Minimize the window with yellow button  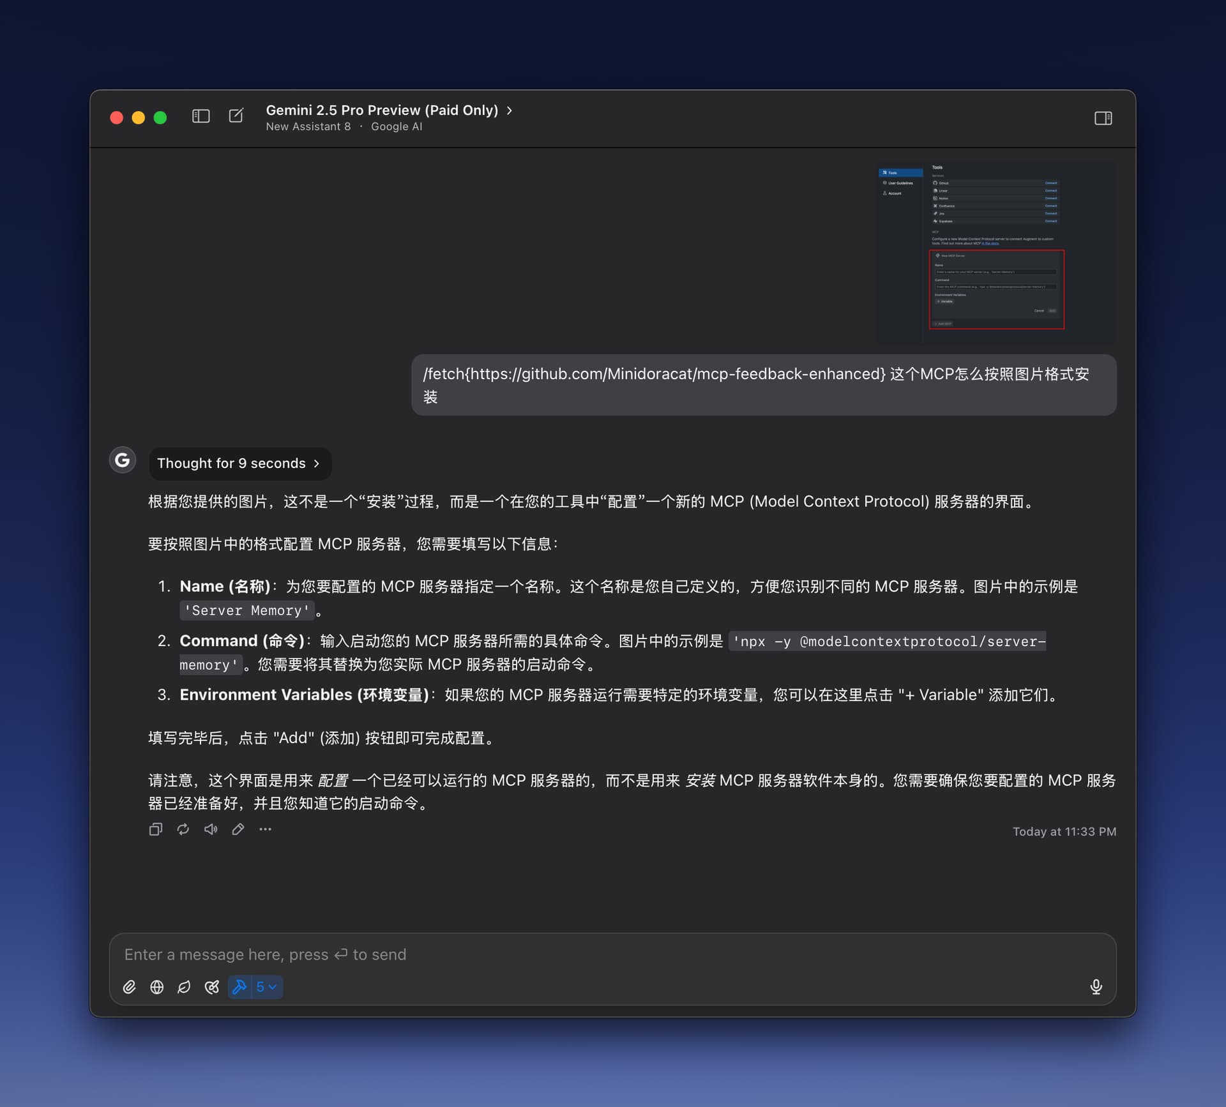pos(138,117)
